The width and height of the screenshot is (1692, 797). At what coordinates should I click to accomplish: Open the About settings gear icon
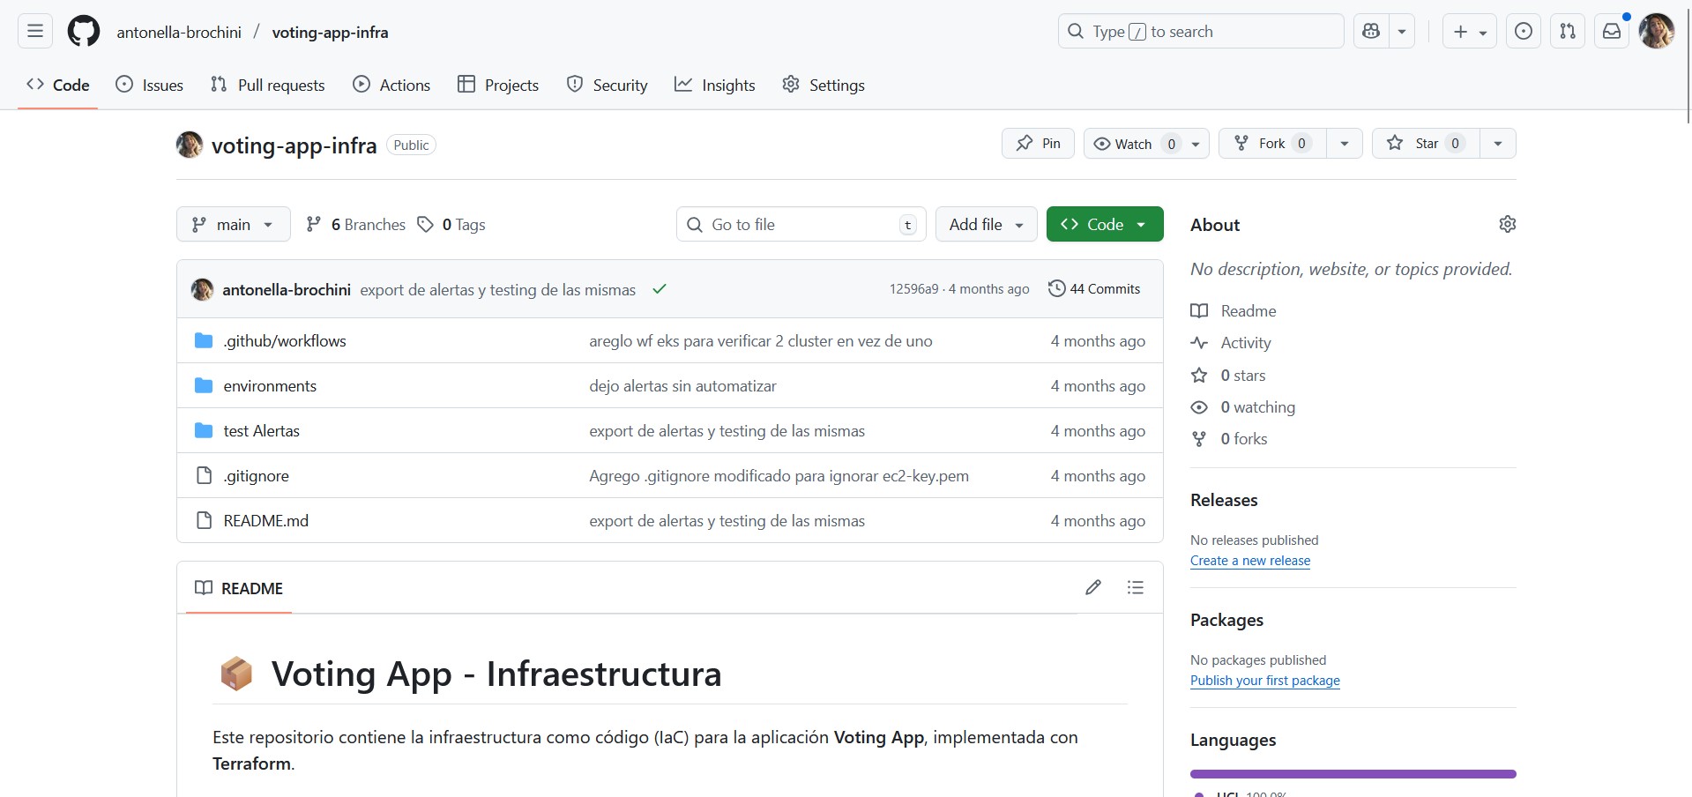click(1507, 224)
